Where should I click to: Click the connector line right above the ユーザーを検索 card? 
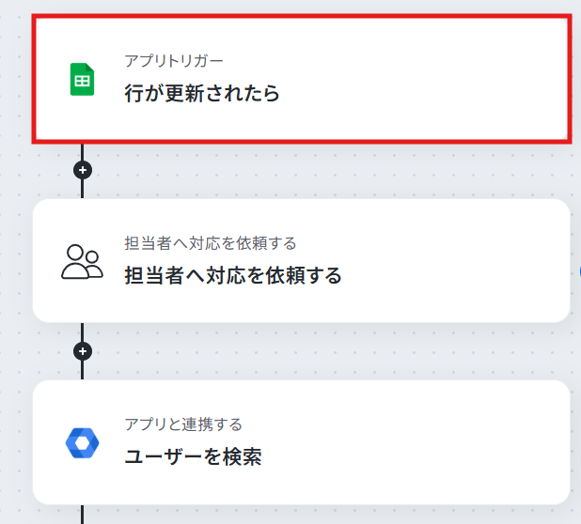(83, 371)
